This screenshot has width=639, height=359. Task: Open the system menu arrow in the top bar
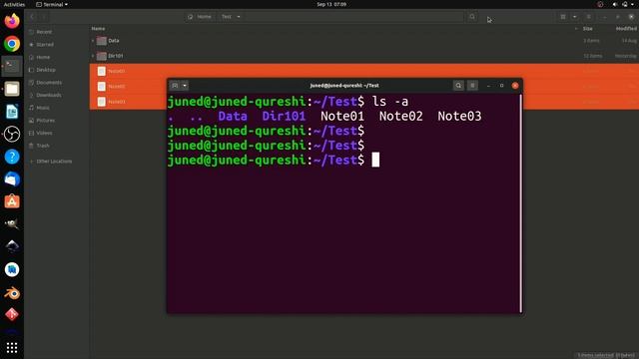tap(633, 4)
